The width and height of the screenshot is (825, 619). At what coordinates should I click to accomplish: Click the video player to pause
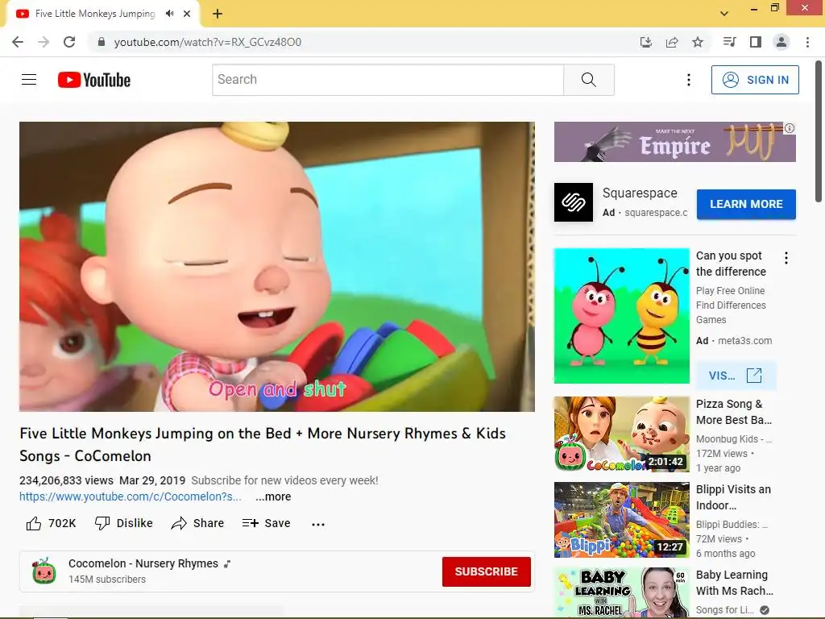click(x=277, y=266)
